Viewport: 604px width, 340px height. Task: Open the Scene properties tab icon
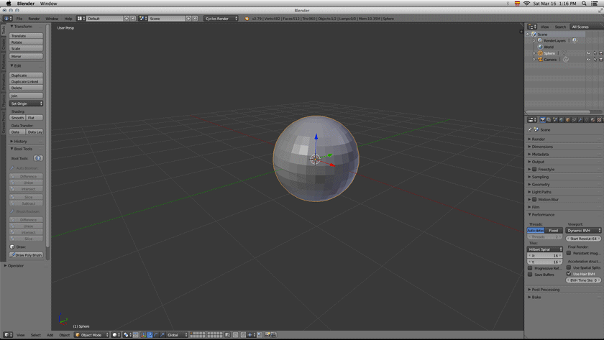coord(555,120)
